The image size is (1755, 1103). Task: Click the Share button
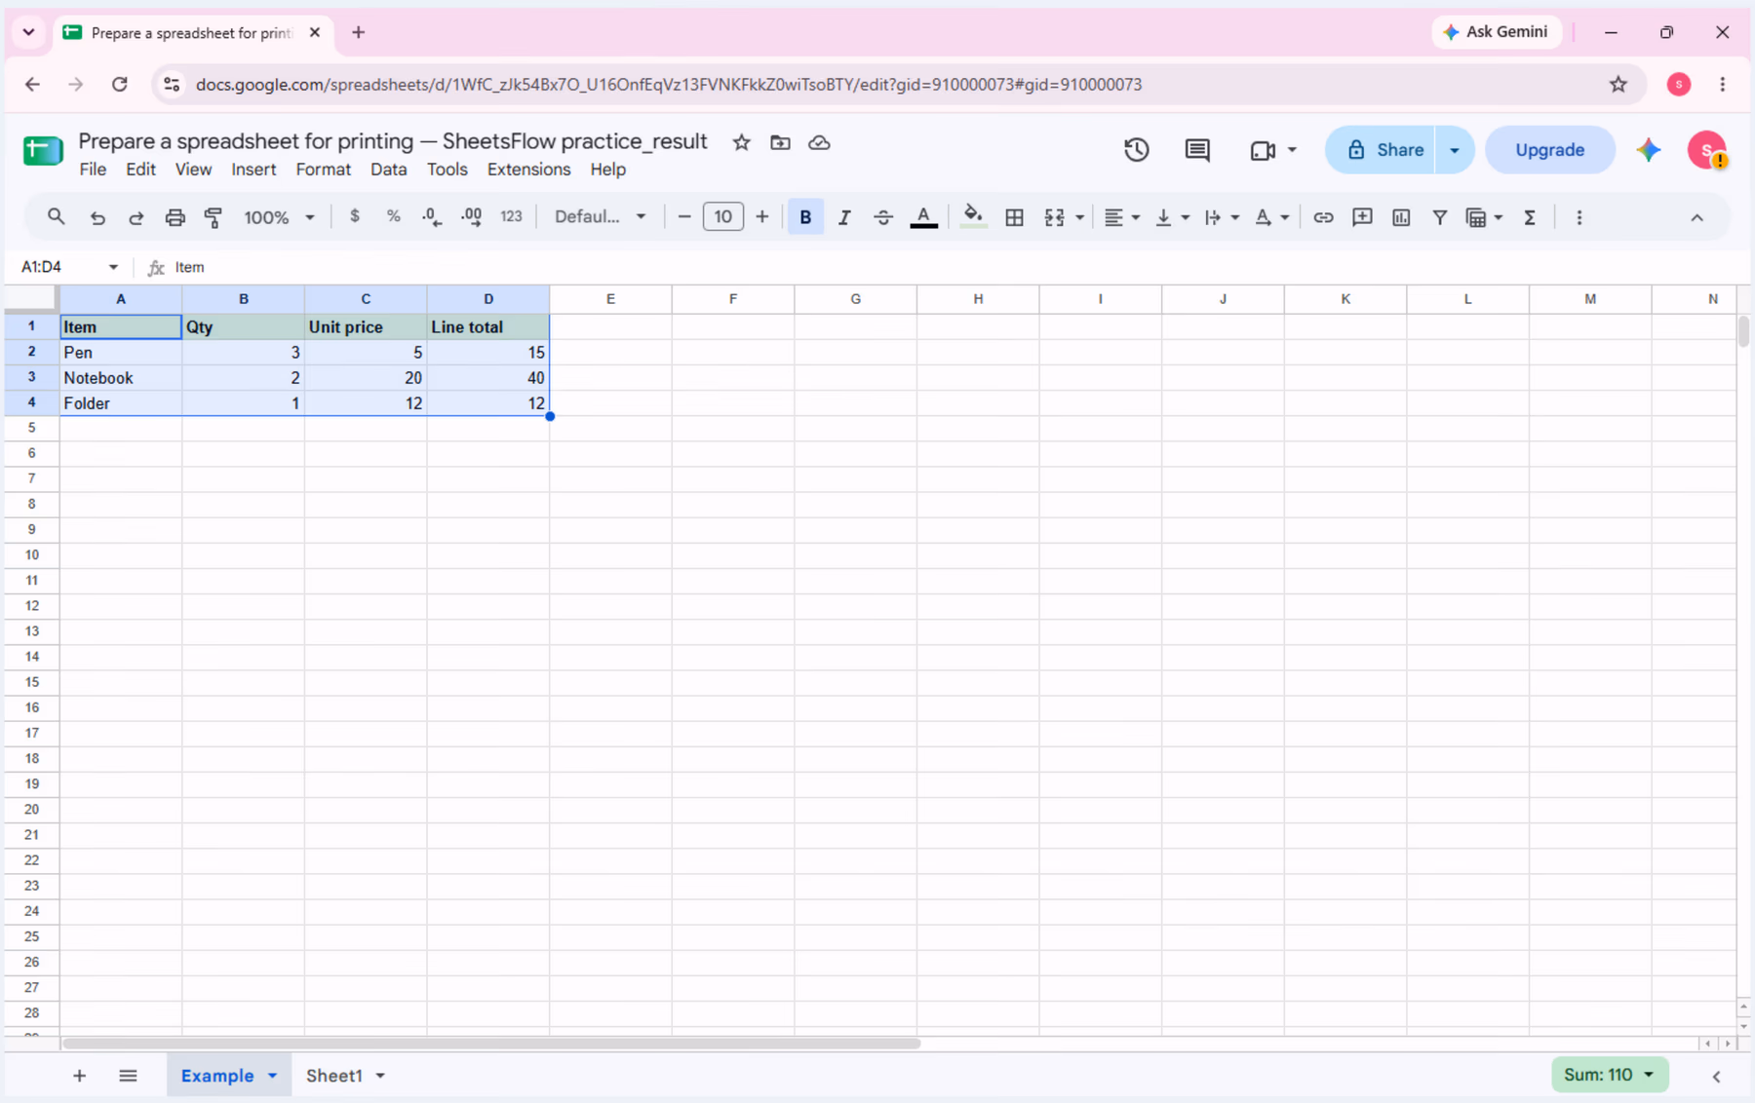click(1381, 150)
